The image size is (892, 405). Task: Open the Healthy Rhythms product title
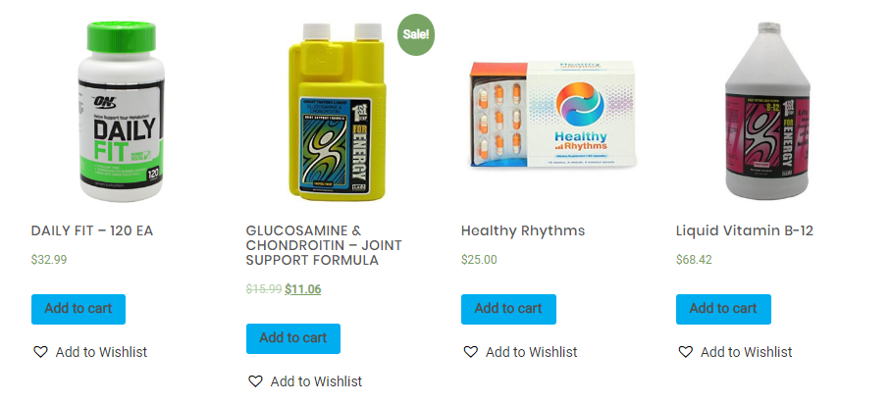click(x=523, y=231)
